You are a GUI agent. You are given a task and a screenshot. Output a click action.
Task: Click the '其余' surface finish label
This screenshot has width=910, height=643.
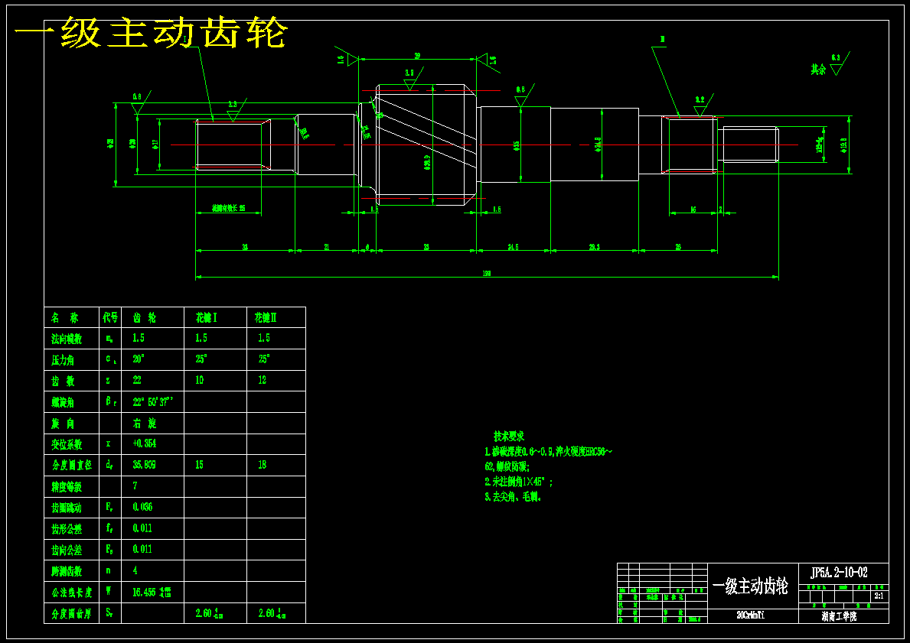click(x=818, y=70)
